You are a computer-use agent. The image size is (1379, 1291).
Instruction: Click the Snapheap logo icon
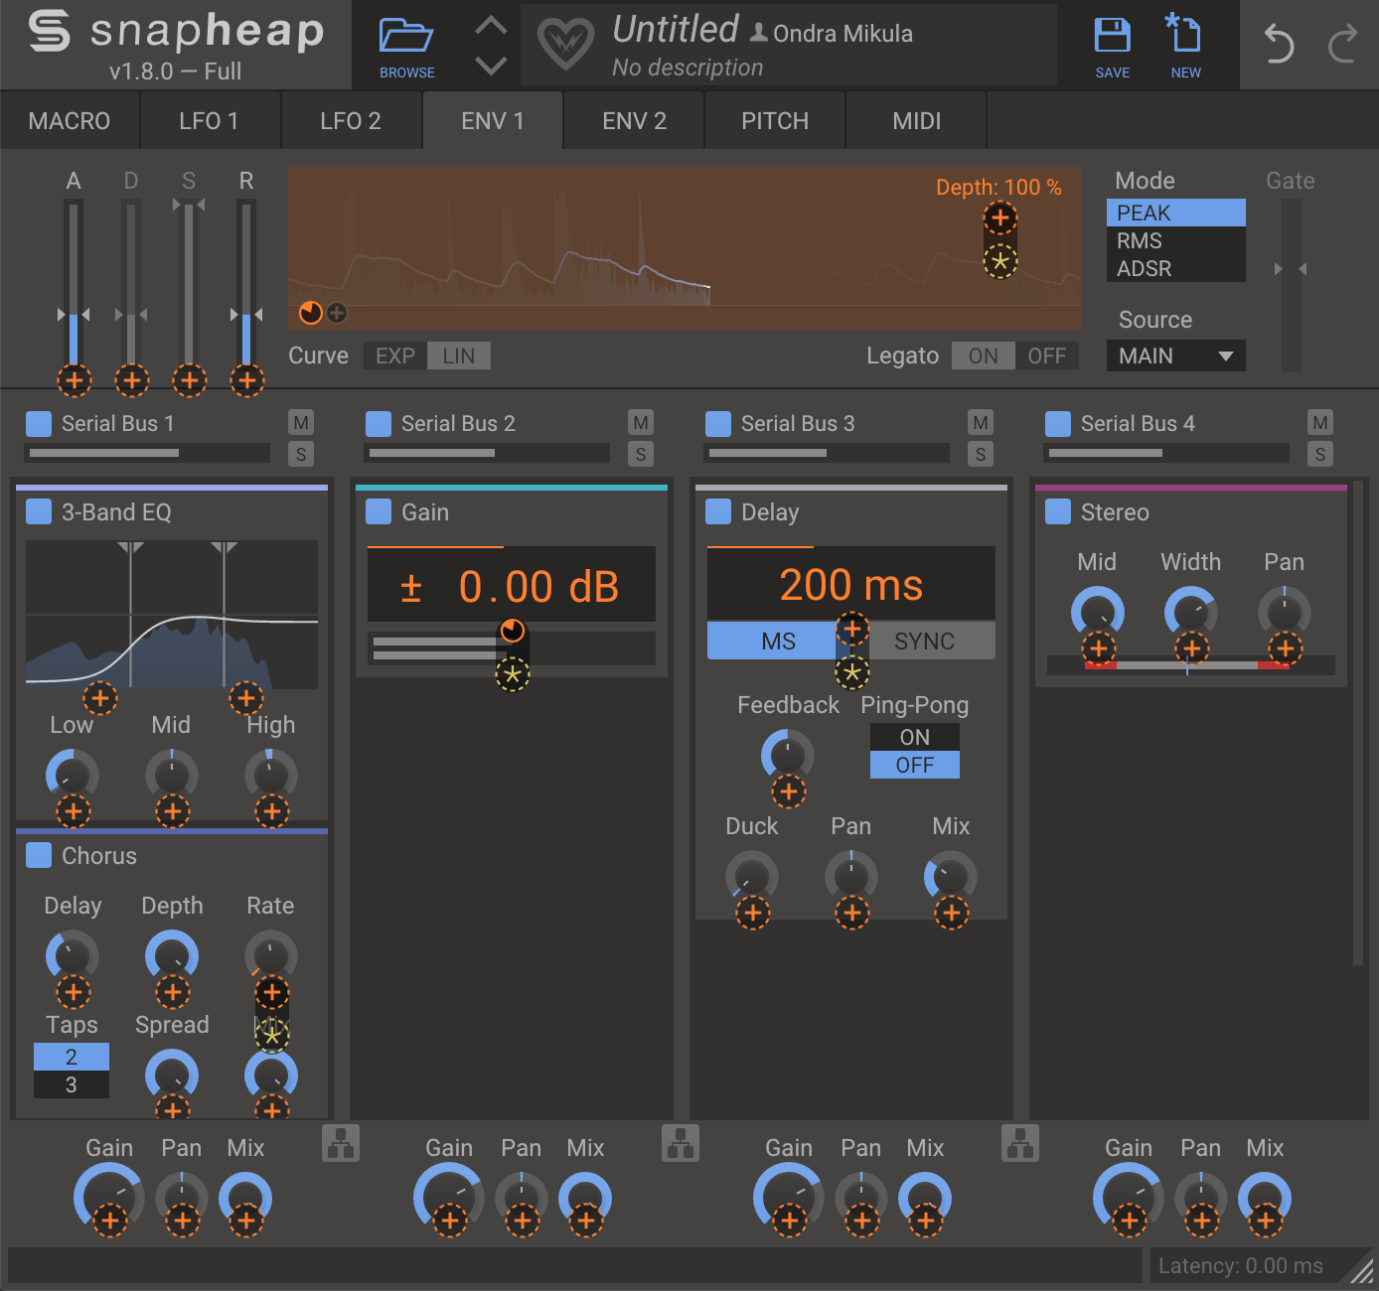coord(49,31)
